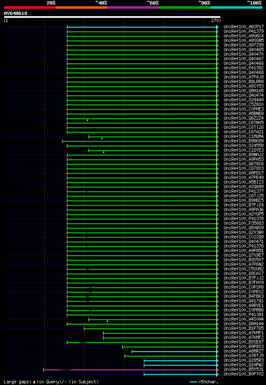Select the UniRef100_C1DYE3 label
The image size is (266, 385).
(244, 150)
